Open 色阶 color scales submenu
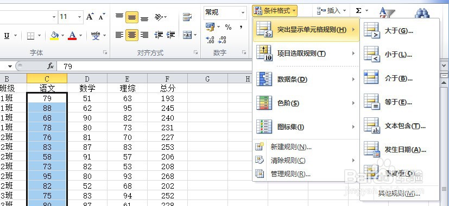This screenshot has width=449, height=206. click(306, 103)
